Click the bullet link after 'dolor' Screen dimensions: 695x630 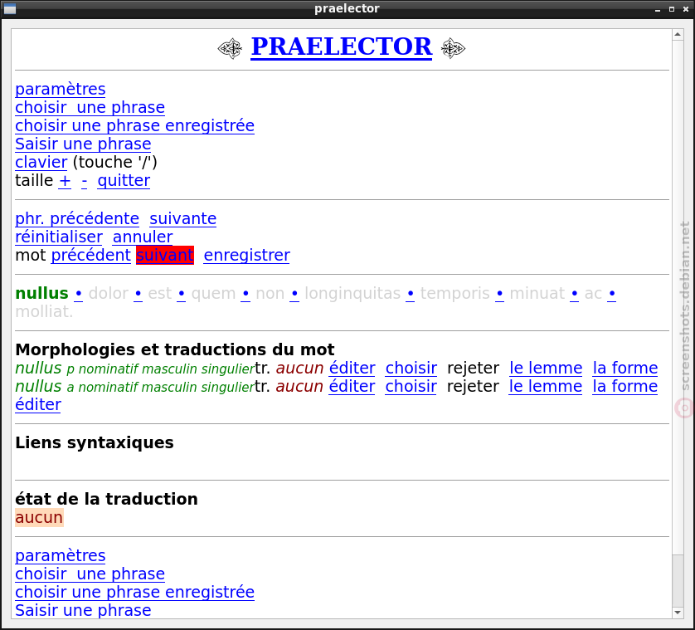pyautogui.click(x=139, y=294)
